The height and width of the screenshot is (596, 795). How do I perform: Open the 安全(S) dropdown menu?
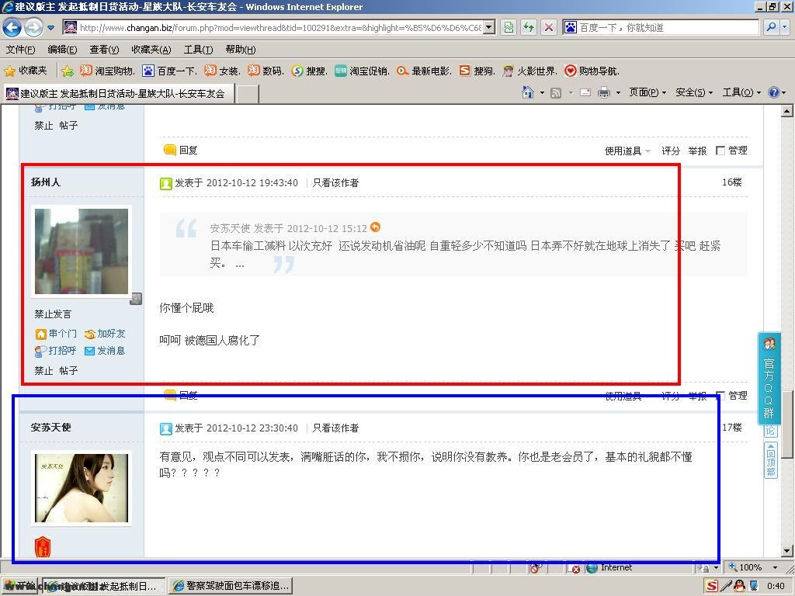pyautogui.click(x=693, y=92)
